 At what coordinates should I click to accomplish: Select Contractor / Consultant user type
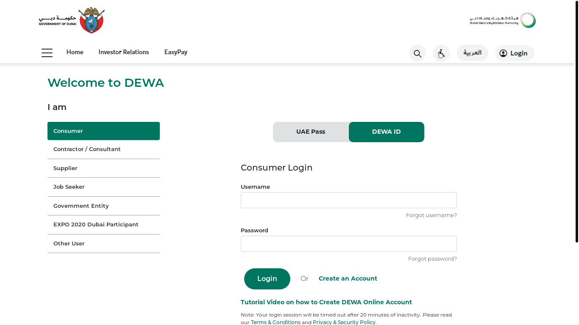point(103,149)
